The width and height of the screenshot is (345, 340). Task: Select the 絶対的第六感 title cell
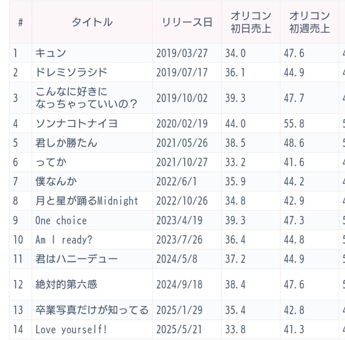click(92, 284)
